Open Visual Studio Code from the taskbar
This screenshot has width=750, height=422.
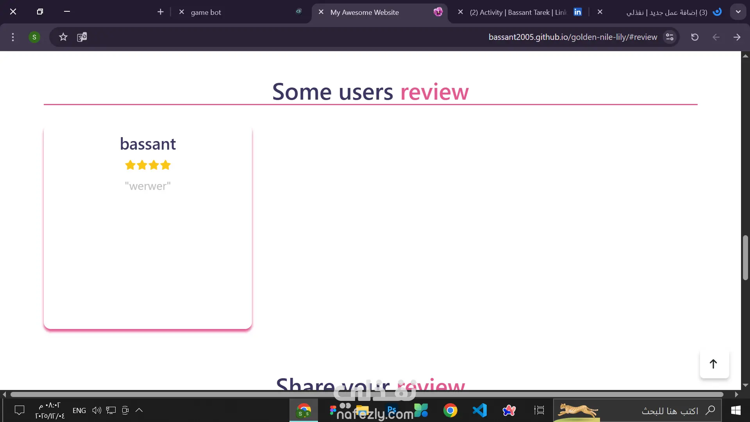pos(480,410)
